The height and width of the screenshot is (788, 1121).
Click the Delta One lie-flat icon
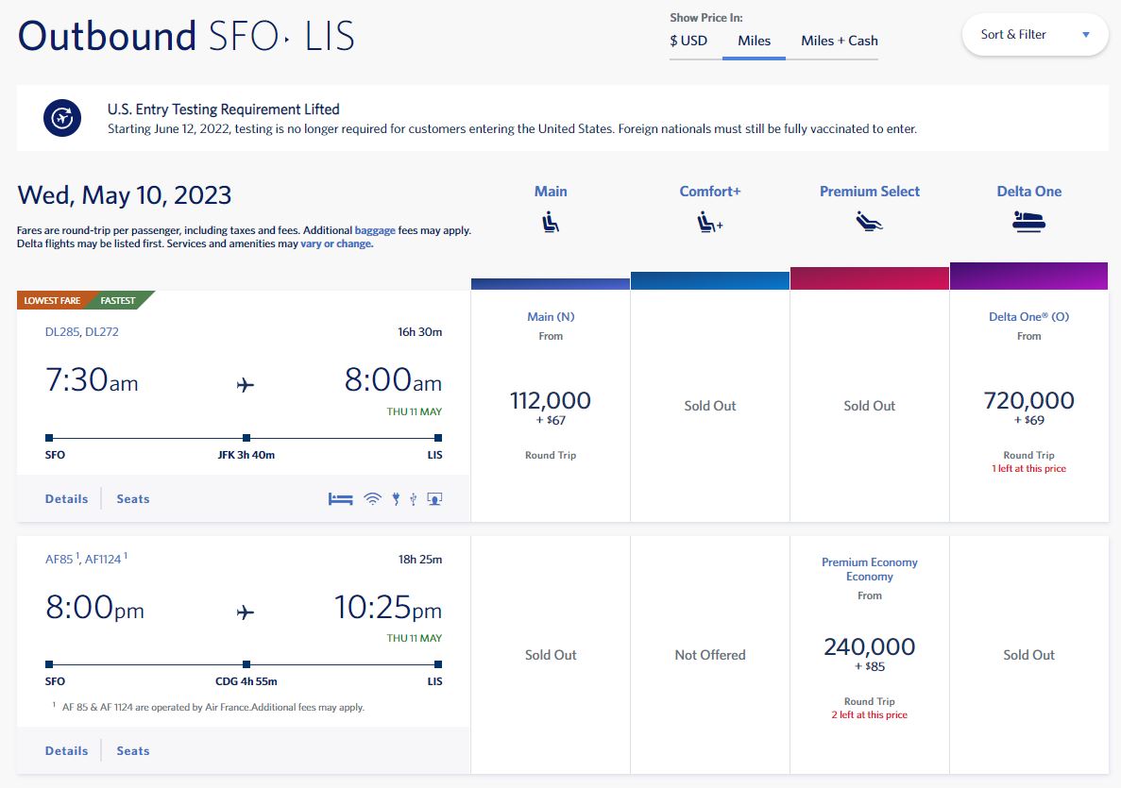click(1028, 221)
